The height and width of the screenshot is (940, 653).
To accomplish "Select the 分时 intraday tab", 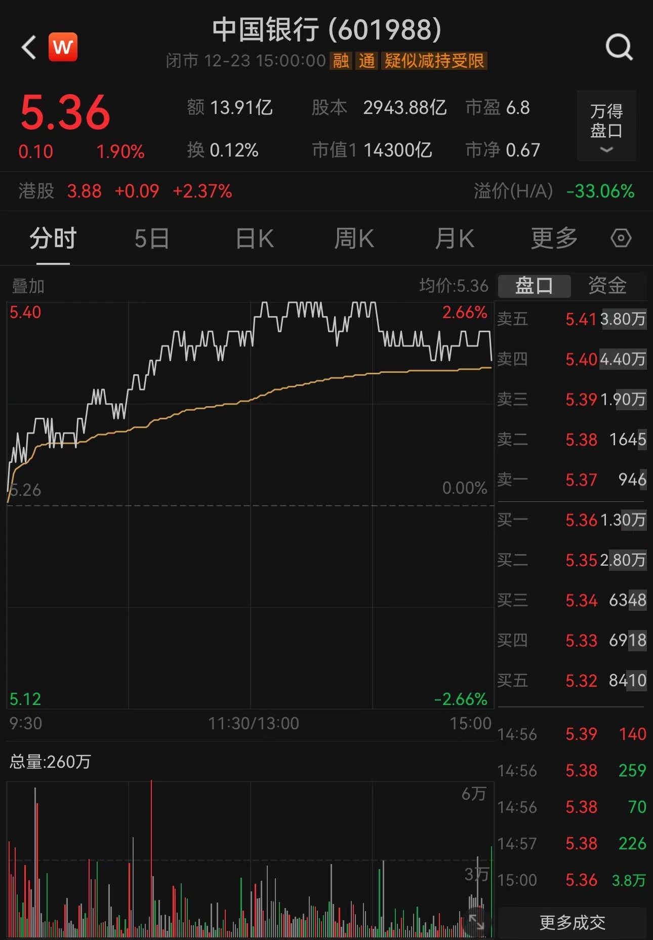I will coord(53,238).
